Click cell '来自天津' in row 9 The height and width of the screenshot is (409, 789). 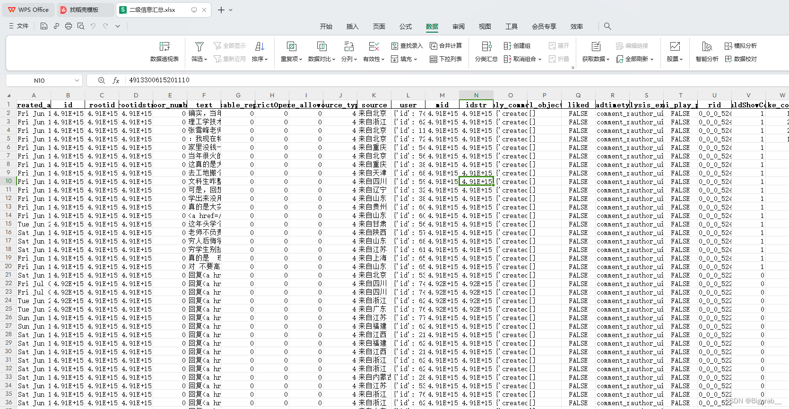(x=374, y=173)
